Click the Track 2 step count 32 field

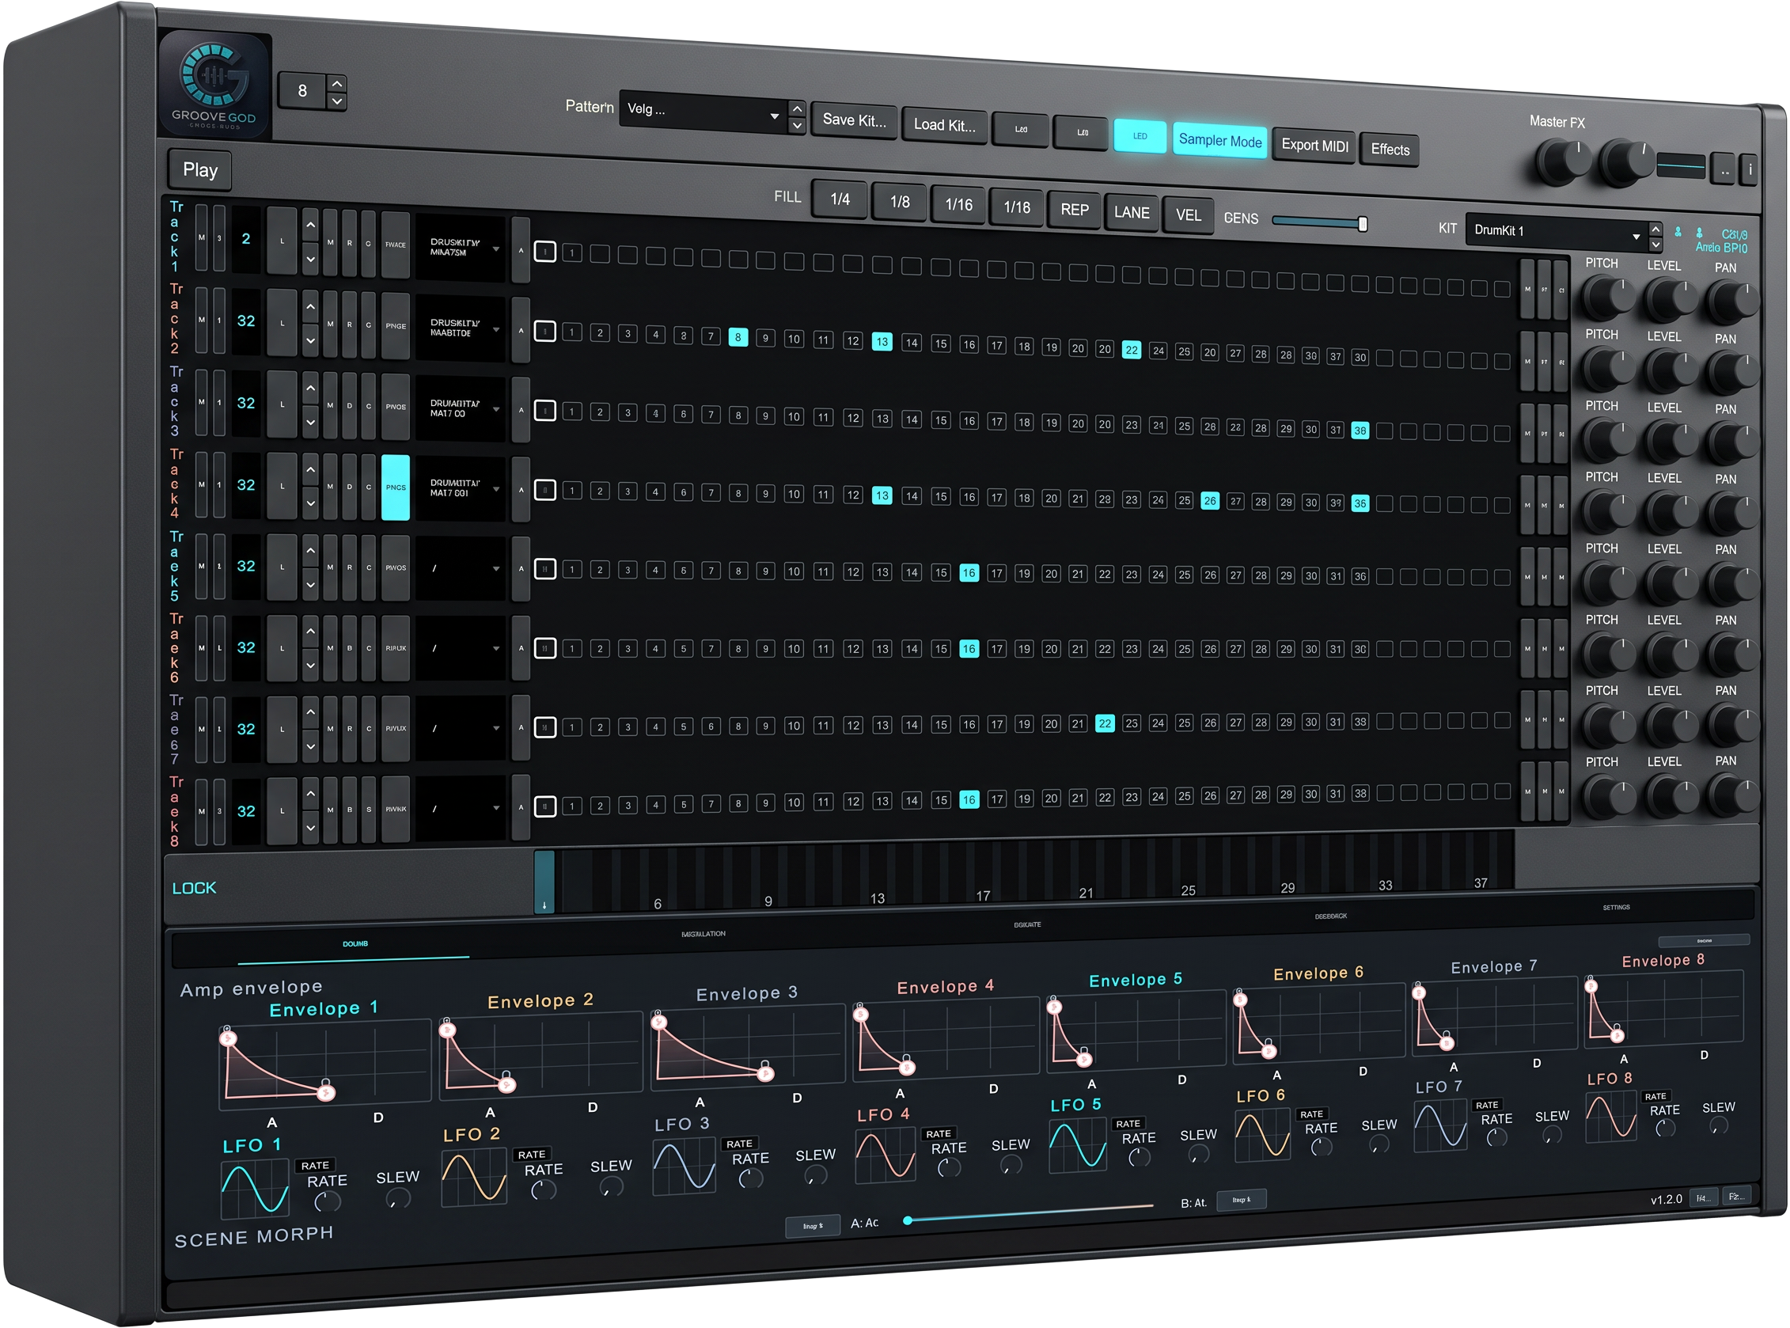pyautogui.click(x=246, y=321)
